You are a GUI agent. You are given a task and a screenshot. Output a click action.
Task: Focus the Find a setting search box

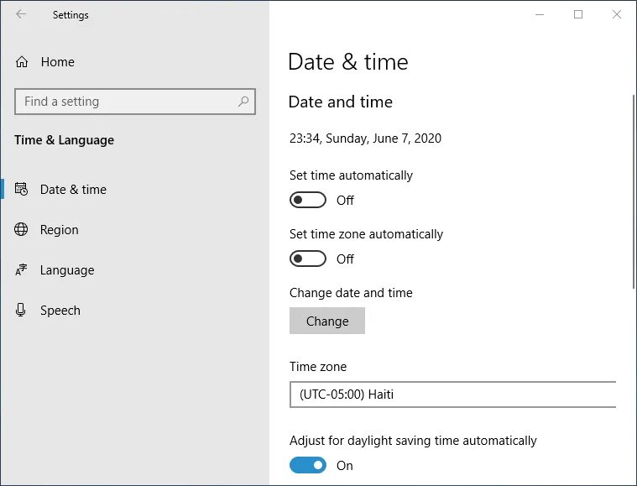coord(126,102)
